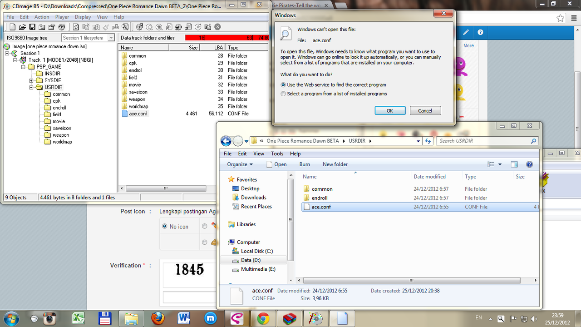
Task: Click the Word icon on the taskbar
Action: 184,318
